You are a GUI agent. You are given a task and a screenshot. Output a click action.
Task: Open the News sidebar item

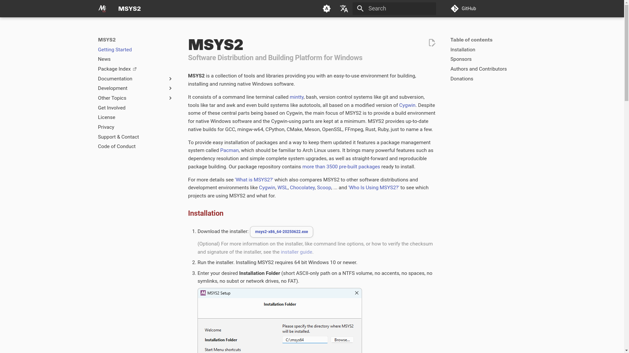104,59
